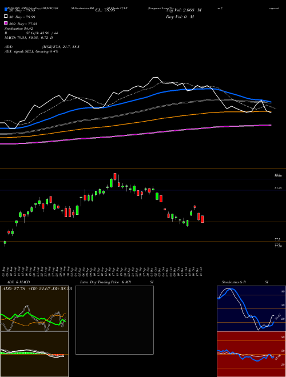
Task: Click the magenta 200 Day legend swatch
Action: 6,23
